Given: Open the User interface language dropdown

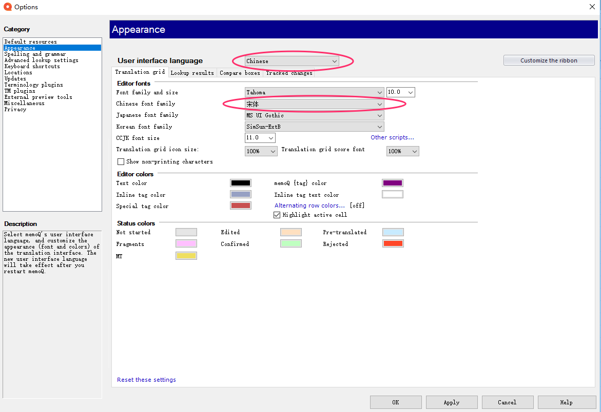Looking at the screenshot, I should tap(292, 61).
